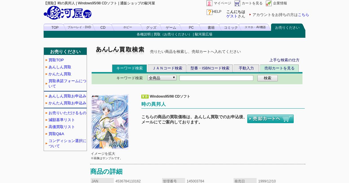The height and width of the screenshot is (183, 349).
Task: Open 減額基準リスト sidebar link
Action: point(62,120)
